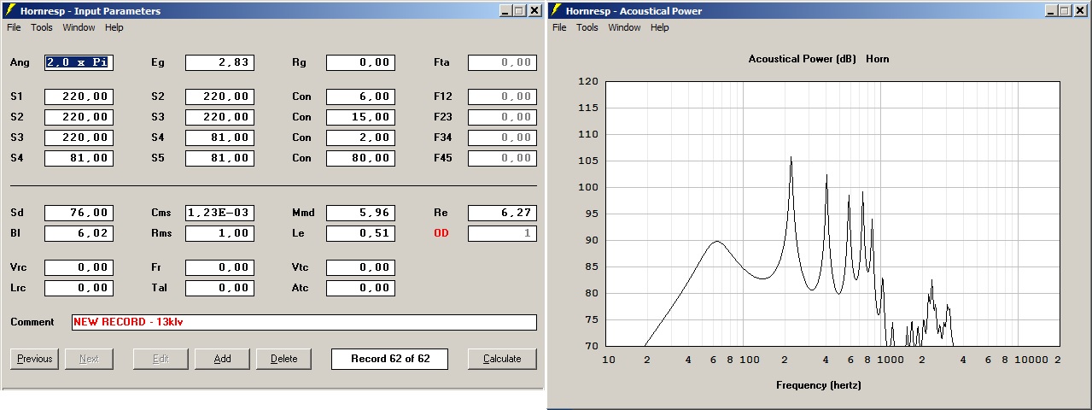
Task: Click the Sd field with 76,00
Action: click(x=79, y=213)
